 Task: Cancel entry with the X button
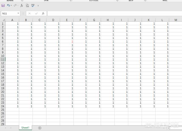tap(30, 14)
